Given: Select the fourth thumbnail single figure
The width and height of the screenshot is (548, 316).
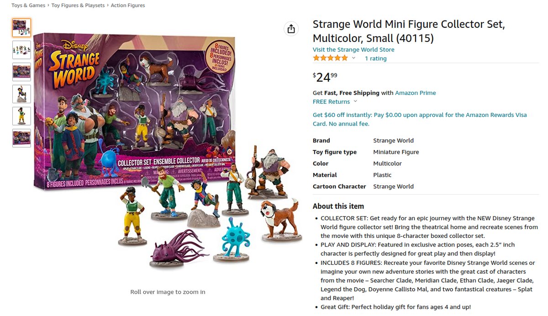Looking at the screenshot, I should click(x=21, y=94).
